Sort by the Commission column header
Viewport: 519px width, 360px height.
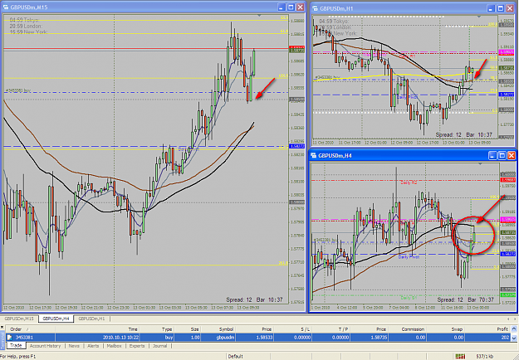tap(408, 329)
